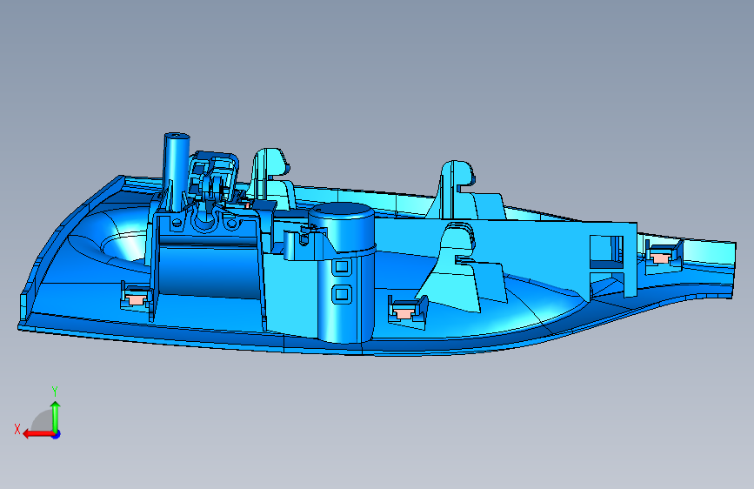Click the green Y label of the triad

(x=55, y=391)
